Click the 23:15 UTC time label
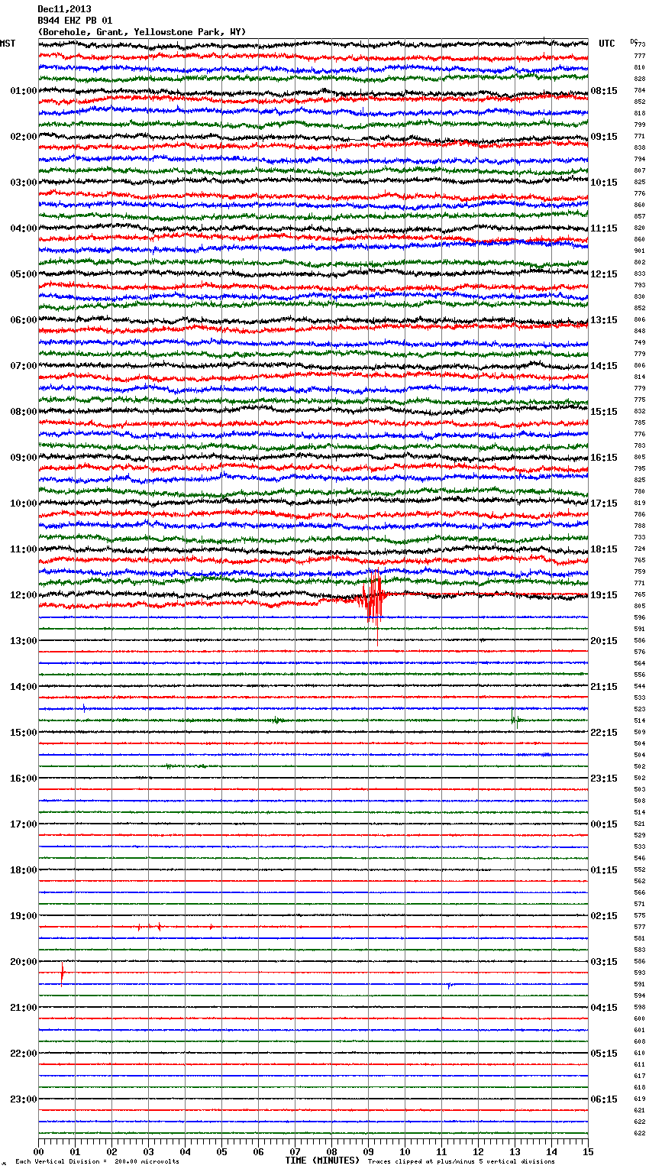Viewport: 649px width, 1172px height. tap(604, 779)
